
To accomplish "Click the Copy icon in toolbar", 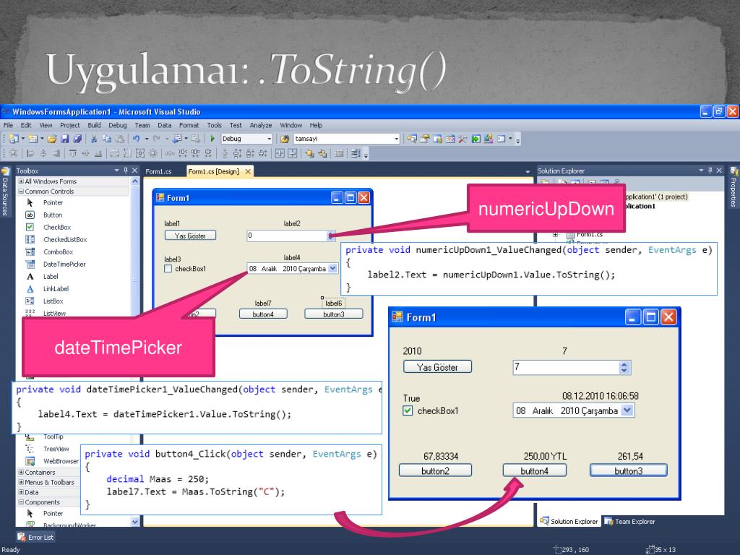I will (107, 139).
